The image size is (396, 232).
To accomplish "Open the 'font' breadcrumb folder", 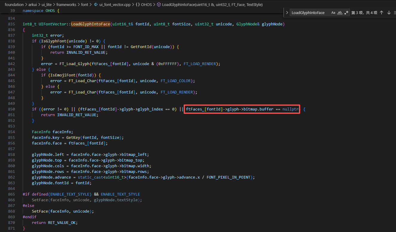I will [x=84, y=4].
